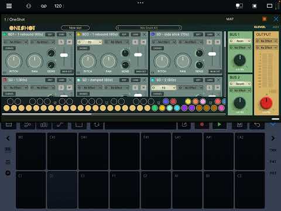
Task: Select the 120 tempo value
Action: 58,6
